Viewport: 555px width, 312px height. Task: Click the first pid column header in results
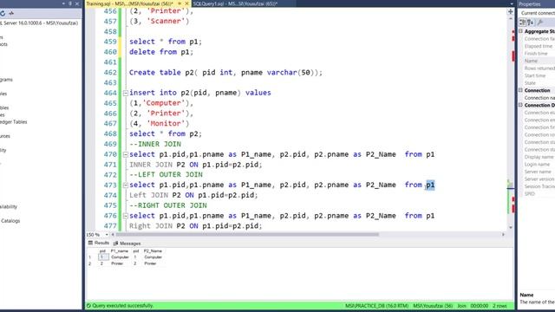pos(102,250)
